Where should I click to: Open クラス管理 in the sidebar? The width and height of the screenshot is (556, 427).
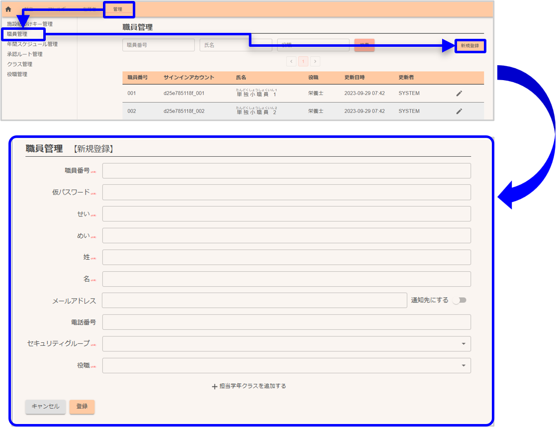(19, 64)
